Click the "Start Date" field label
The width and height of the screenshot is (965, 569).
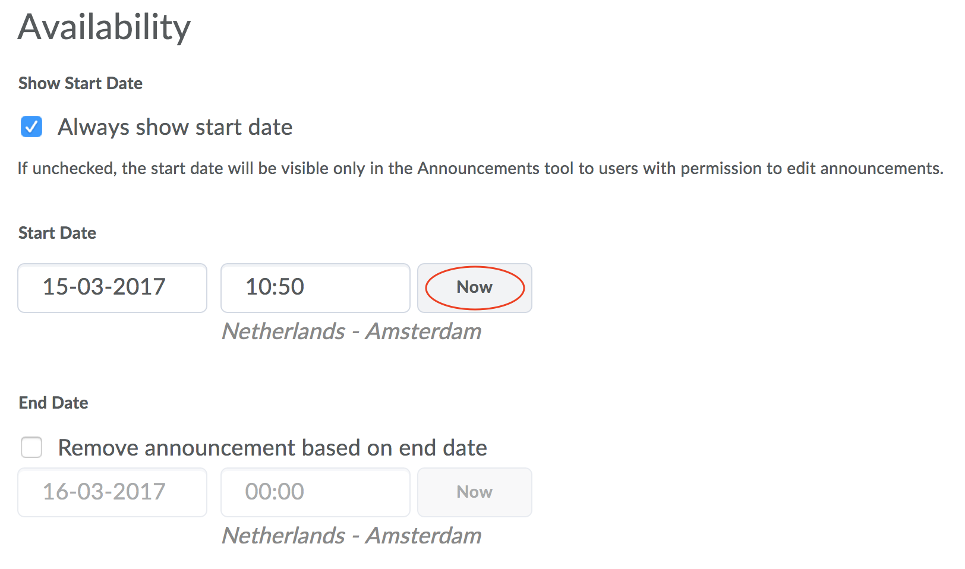[57, 233]
